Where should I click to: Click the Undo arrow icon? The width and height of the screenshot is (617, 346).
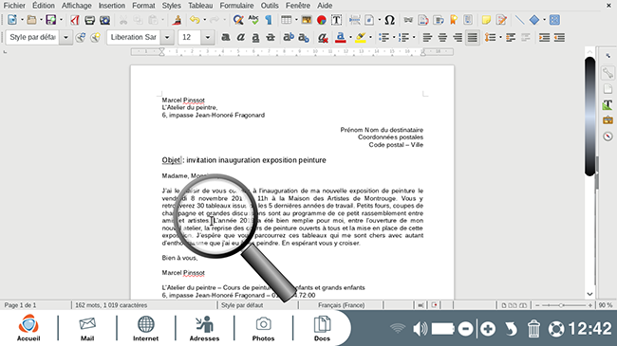[195, 20]
